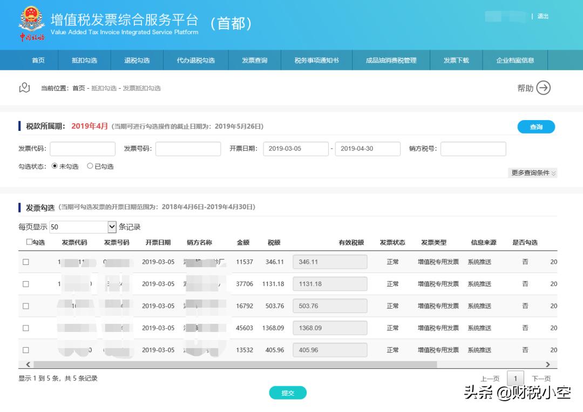The height and width of the screenshot is (412, 583).
Task: Click the horizontal scrollbar right arrow
Action: click(548, 364)
